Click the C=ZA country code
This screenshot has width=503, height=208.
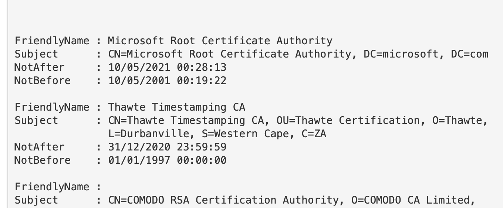pos(314,134)
